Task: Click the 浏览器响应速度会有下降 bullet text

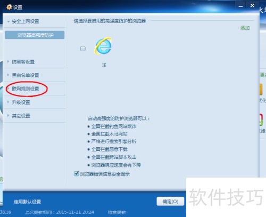Action: pos(116,165)
